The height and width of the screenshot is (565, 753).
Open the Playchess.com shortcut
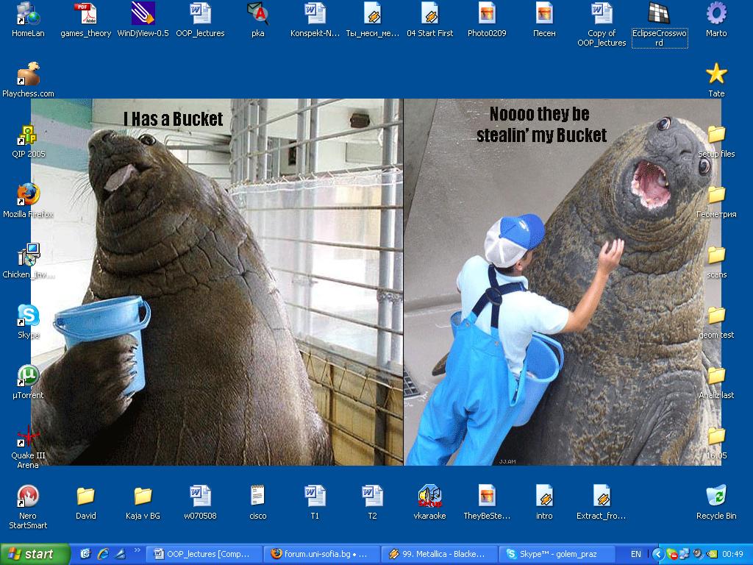tap(28, 74)
